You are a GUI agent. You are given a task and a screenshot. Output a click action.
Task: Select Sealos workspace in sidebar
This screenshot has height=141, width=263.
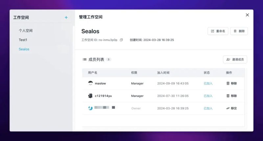click(x=24, y=49)
